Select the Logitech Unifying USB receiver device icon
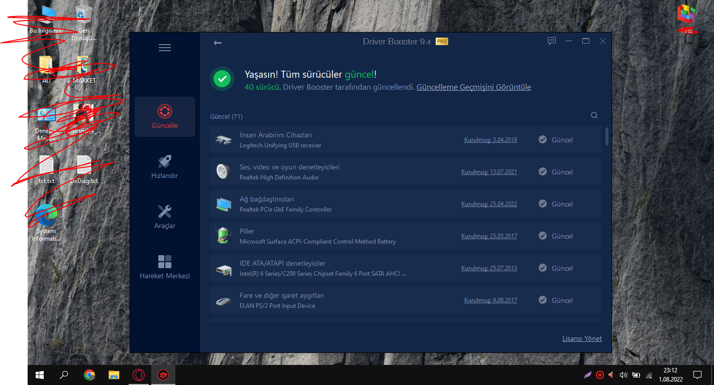This screenshot has height=385, width=714. (224, 140)
